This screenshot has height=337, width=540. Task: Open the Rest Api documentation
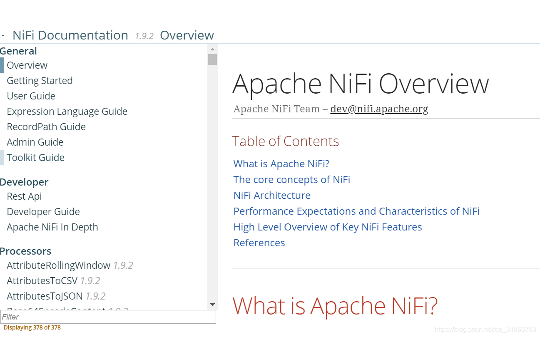(24, 196)
